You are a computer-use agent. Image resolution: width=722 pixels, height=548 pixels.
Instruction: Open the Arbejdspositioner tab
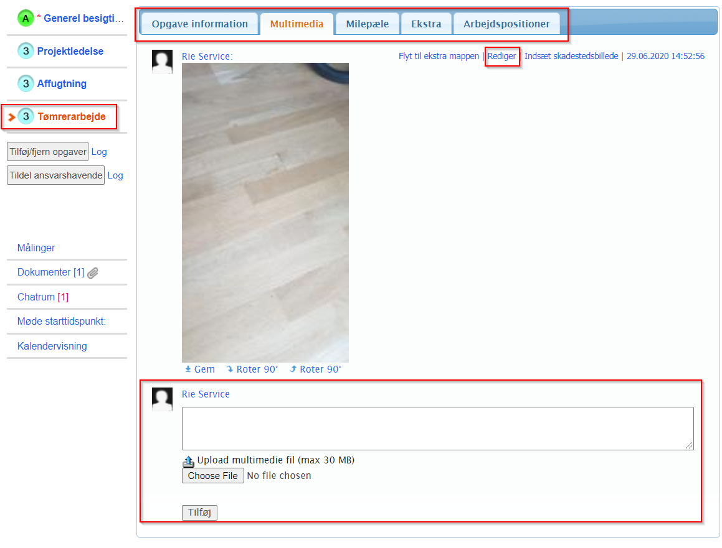coord(506,24)
